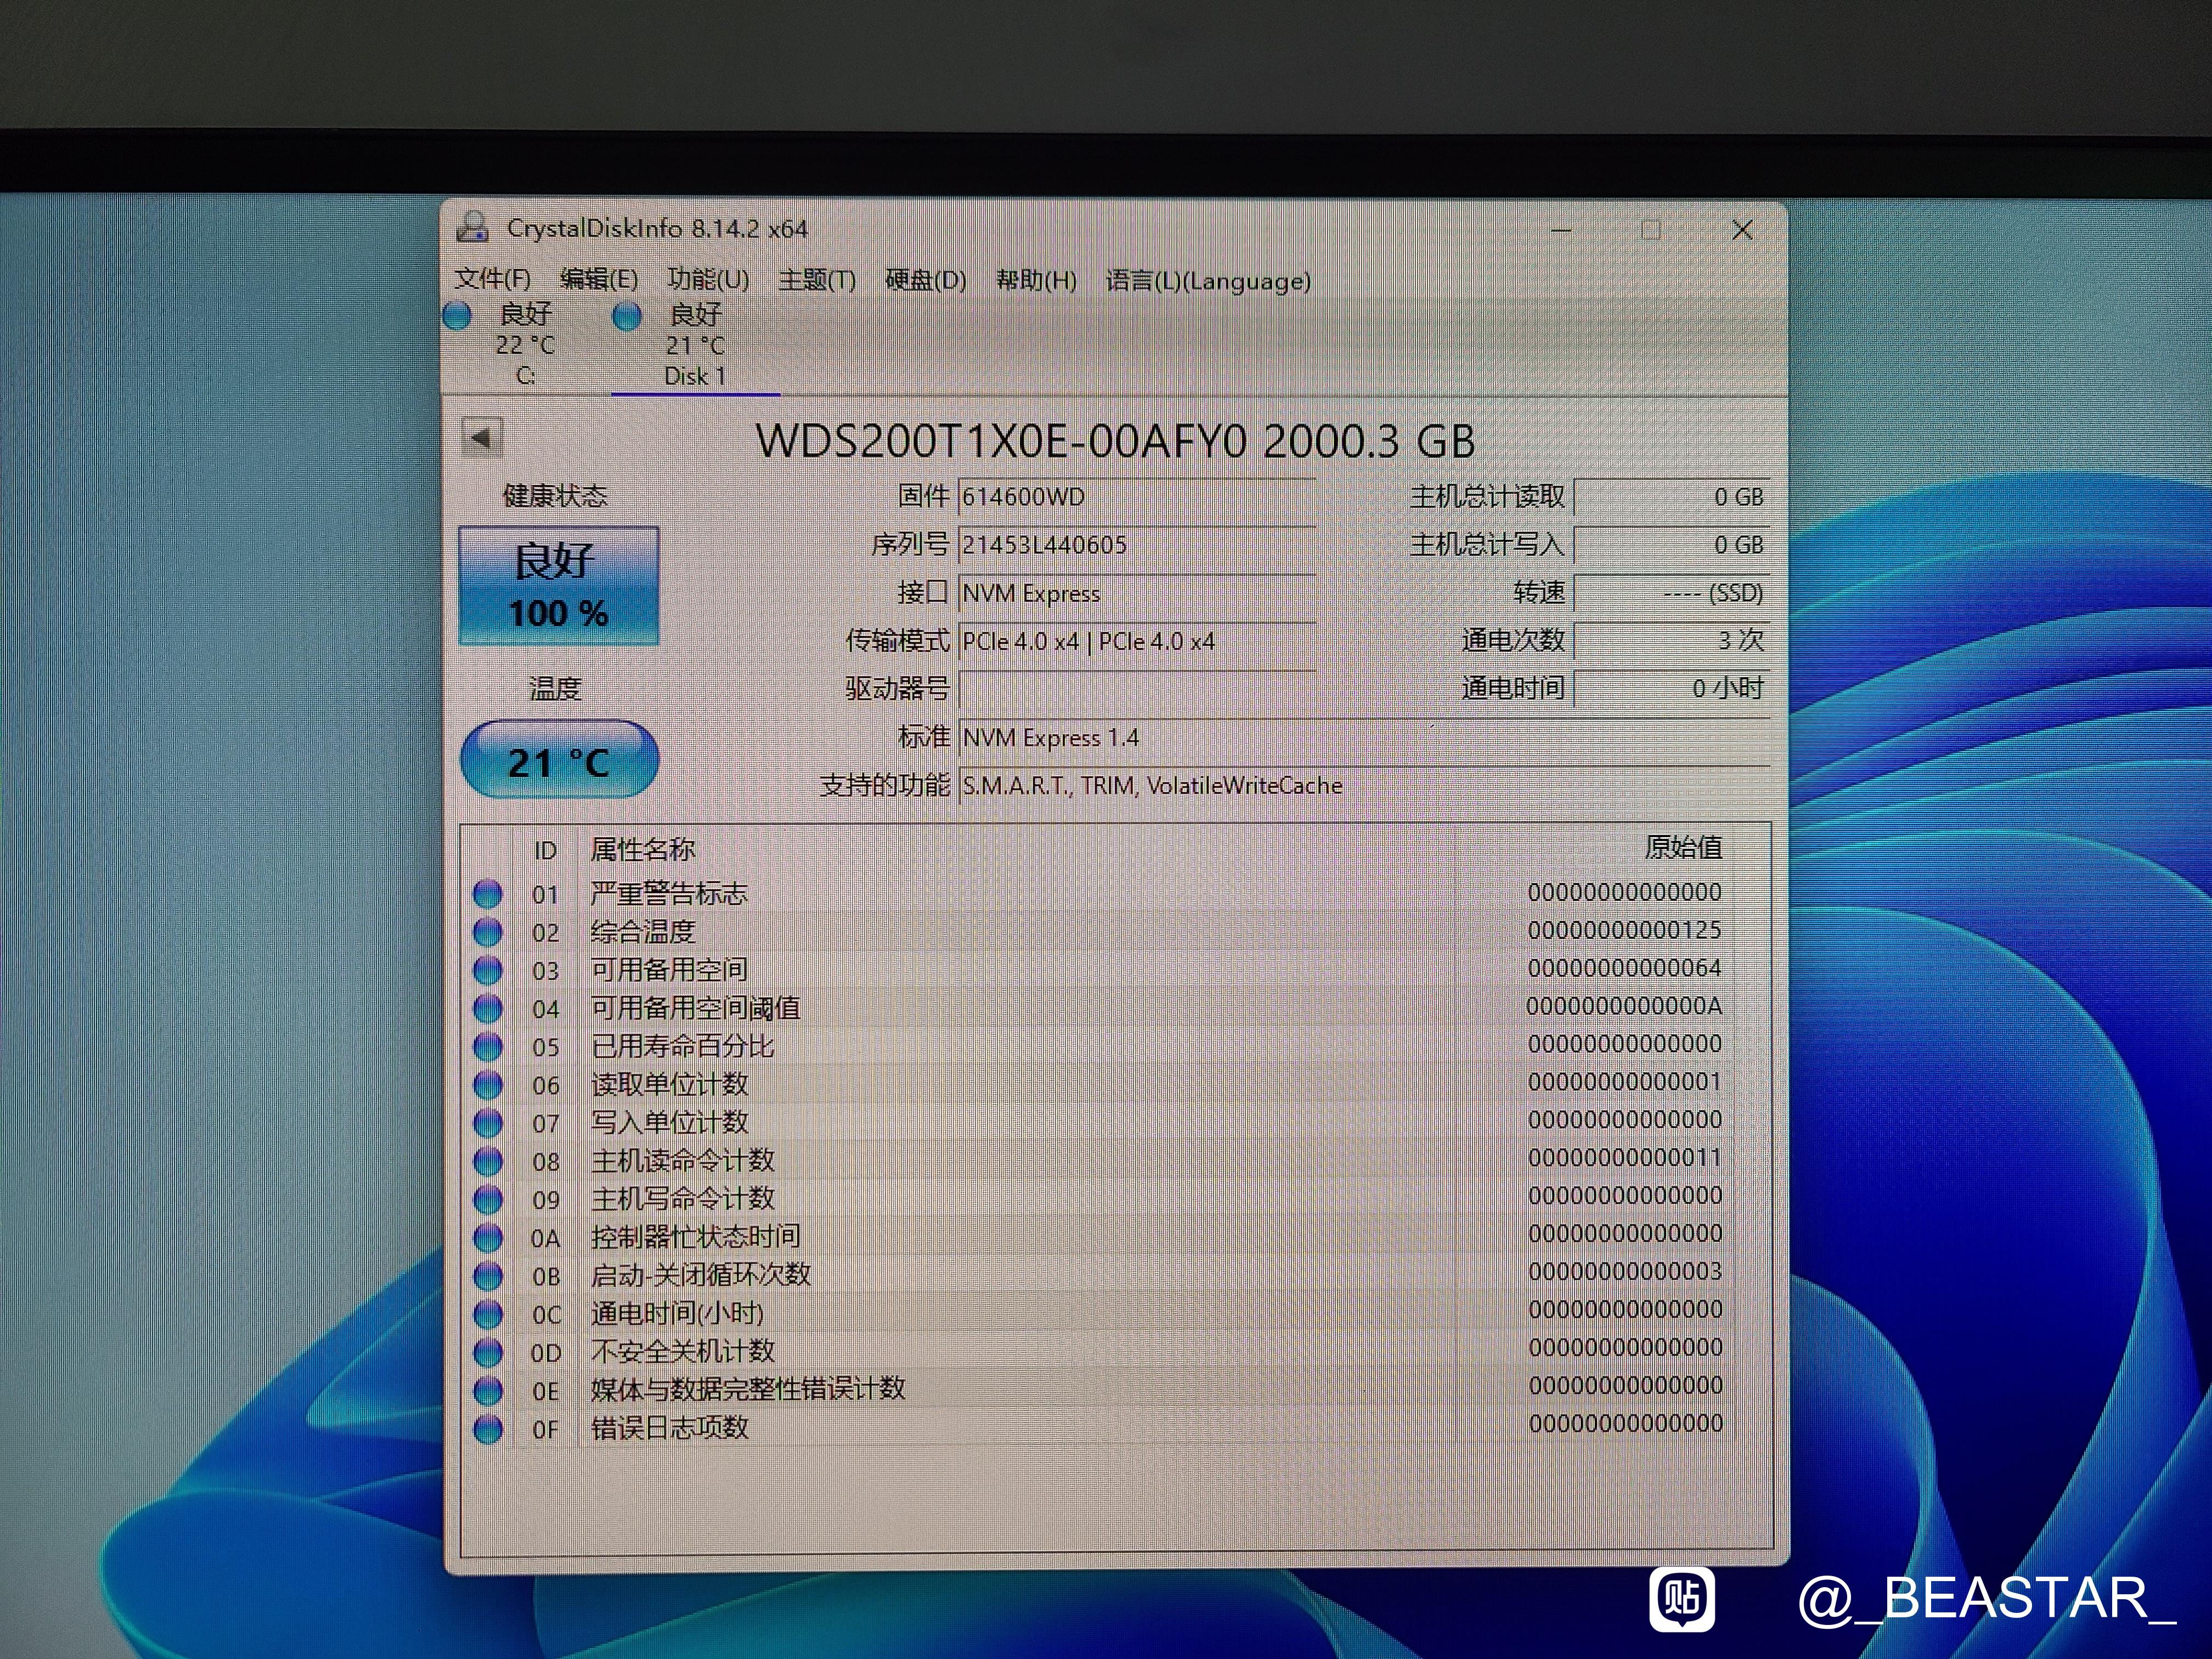Click the empty 驱动器号 drive letter field
The image size is (2212, 1659).
[x=1137, y=689]
